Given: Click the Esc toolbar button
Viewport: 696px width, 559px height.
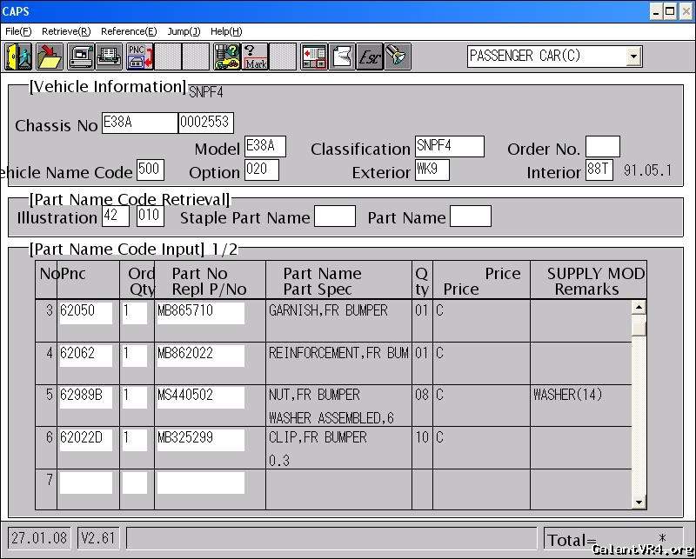Looking at the screenshot, I should click(370, 57).
